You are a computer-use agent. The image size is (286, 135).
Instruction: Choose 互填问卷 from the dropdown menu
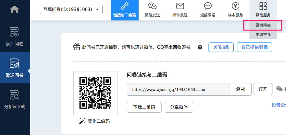(x=263, y=25)
